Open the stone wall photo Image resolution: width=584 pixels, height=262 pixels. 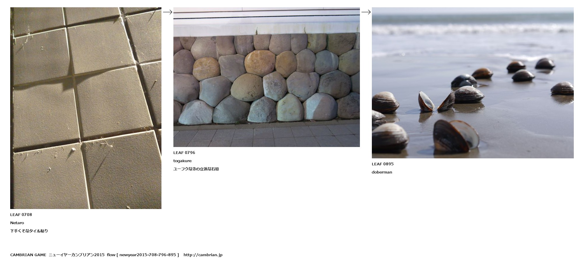(267, 77)
